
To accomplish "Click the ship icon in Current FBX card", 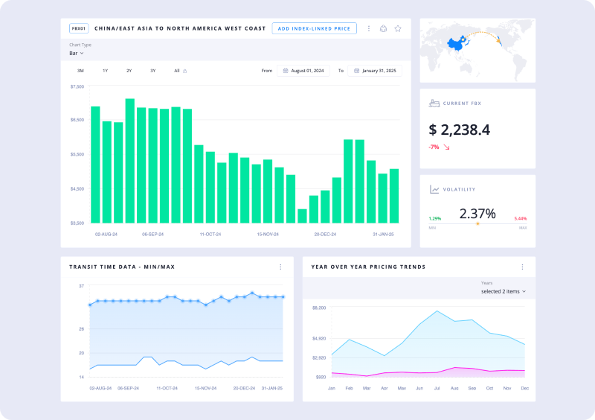I will tap(434, 103).
